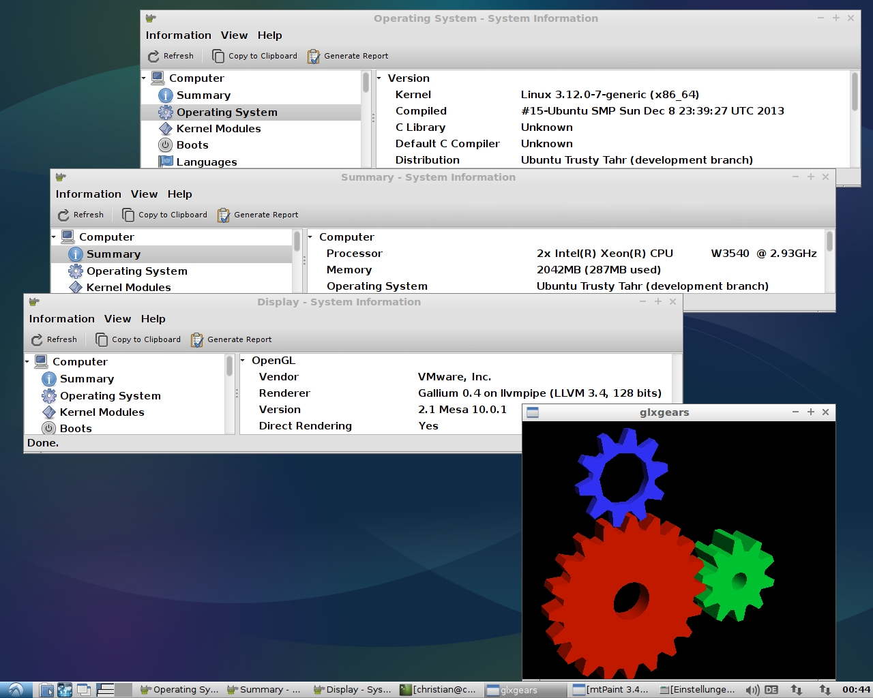This screenshot has width=873, height=698.
Task: Open Help menu in the Display window
Action: [153, 319]
